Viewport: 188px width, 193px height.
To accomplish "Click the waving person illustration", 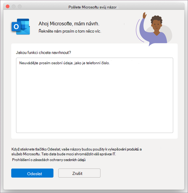I will (x=154, y=29).
